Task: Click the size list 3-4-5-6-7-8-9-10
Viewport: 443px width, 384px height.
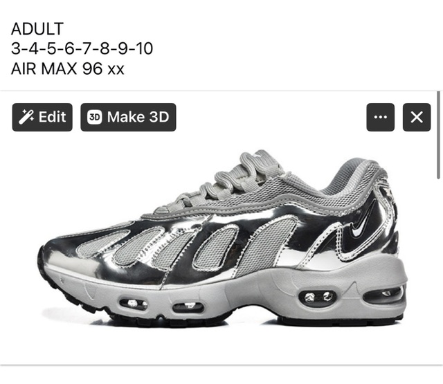Action: pos(82,48)
